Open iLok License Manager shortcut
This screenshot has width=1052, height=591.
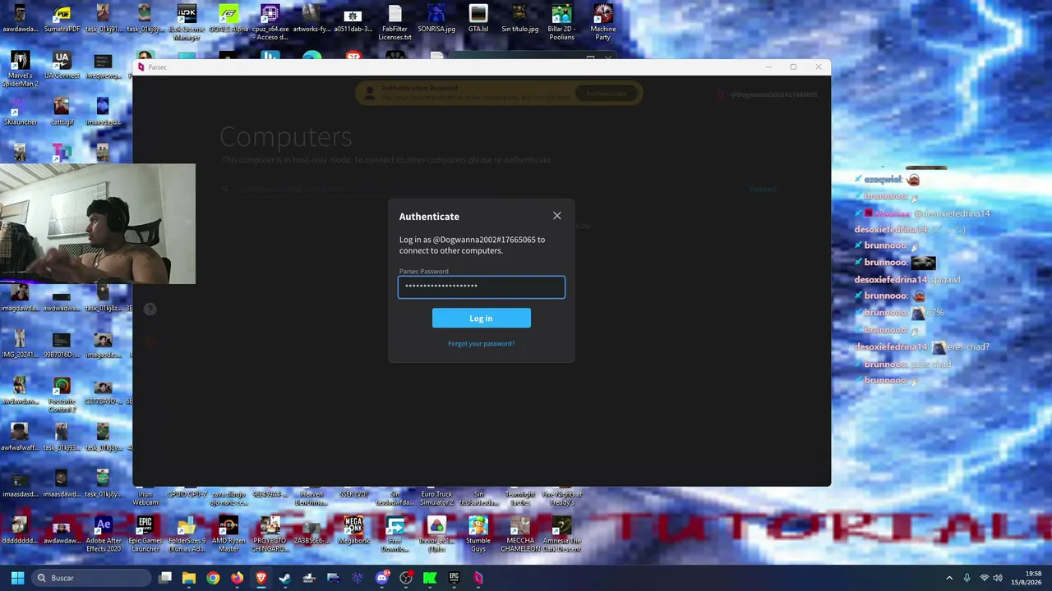click(187, 23)
